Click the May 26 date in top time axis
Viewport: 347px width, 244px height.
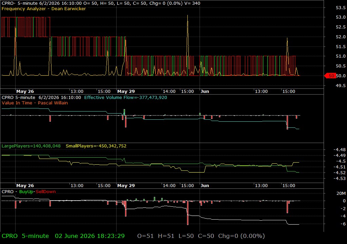pos(25,91)
